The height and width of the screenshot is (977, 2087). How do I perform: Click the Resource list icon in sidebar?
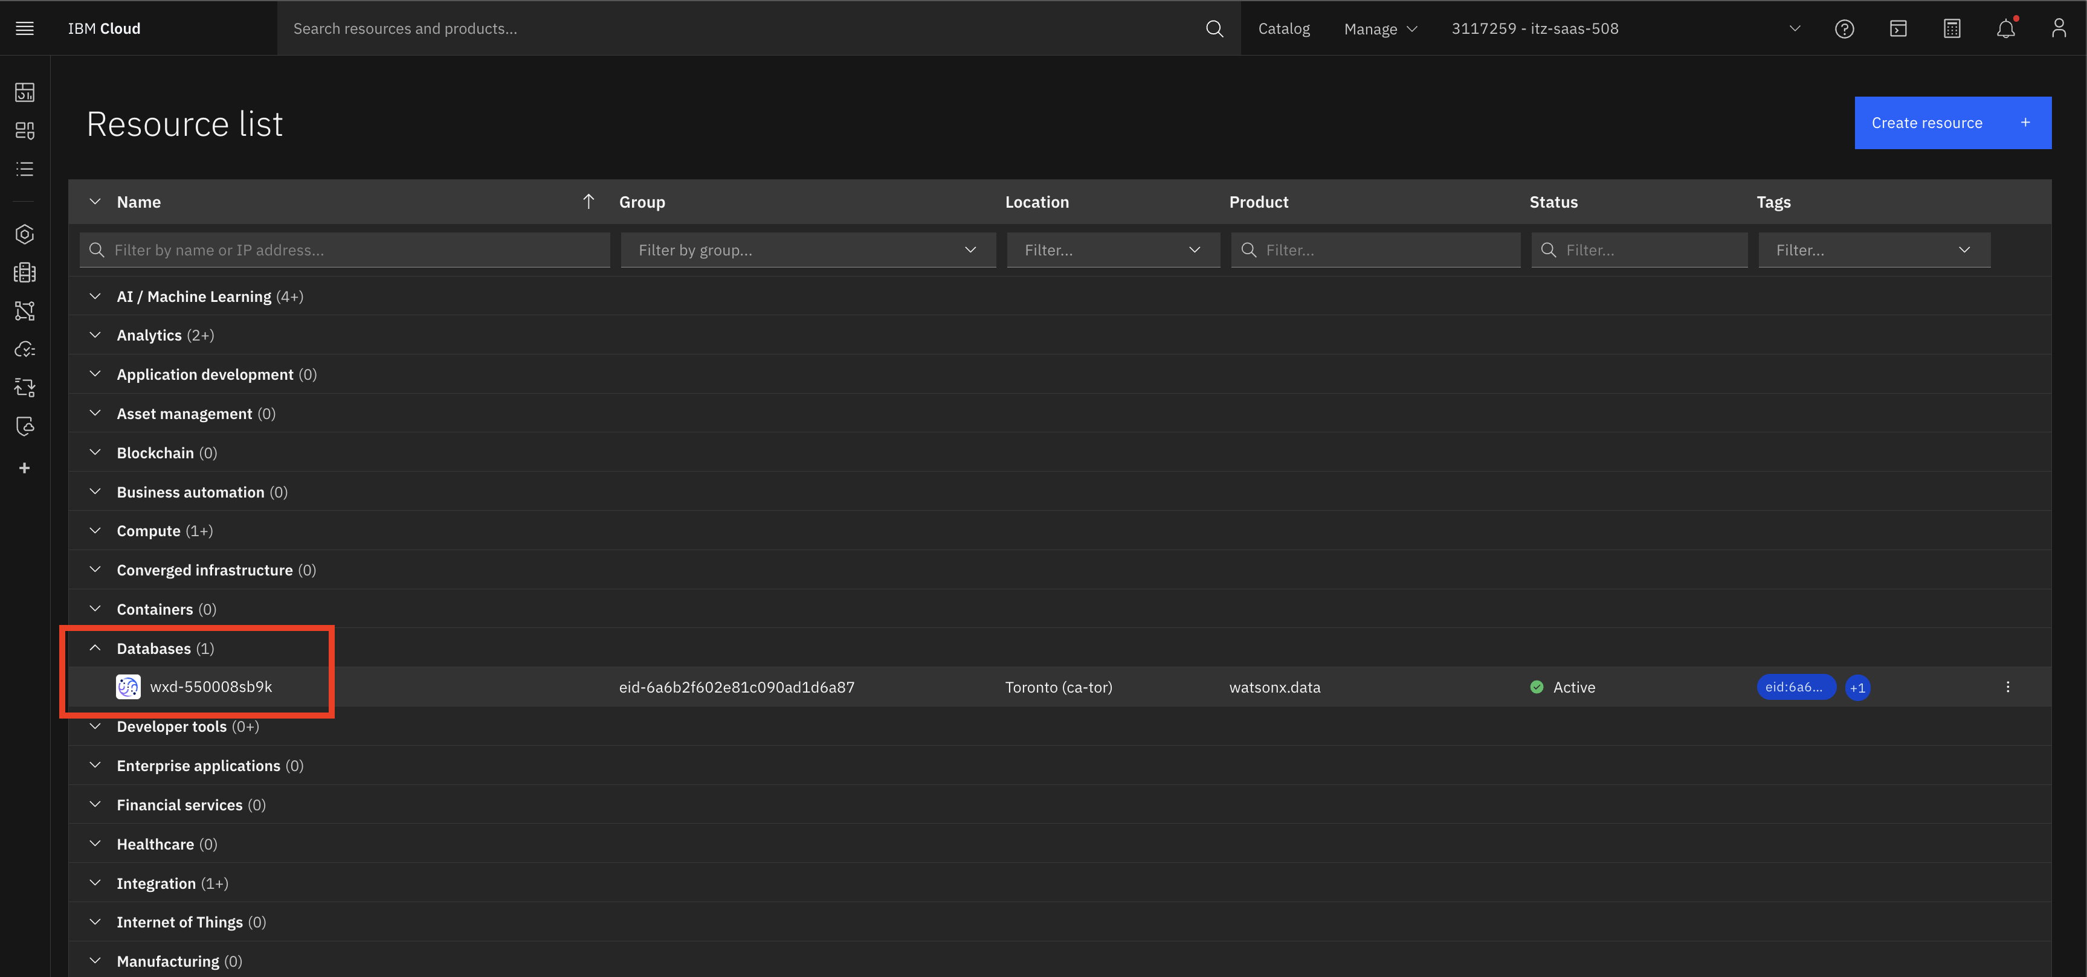pos(24,169)
